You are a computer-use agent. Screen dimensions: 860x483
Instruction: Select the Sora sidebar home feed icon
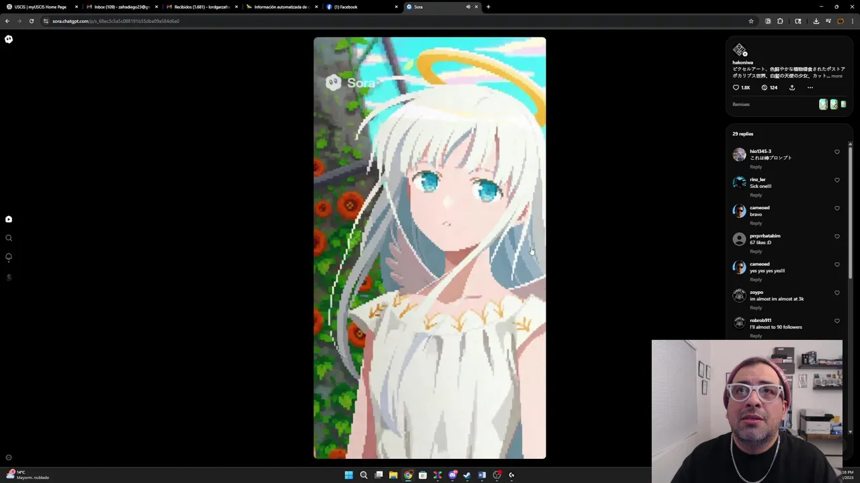point(9,219)
